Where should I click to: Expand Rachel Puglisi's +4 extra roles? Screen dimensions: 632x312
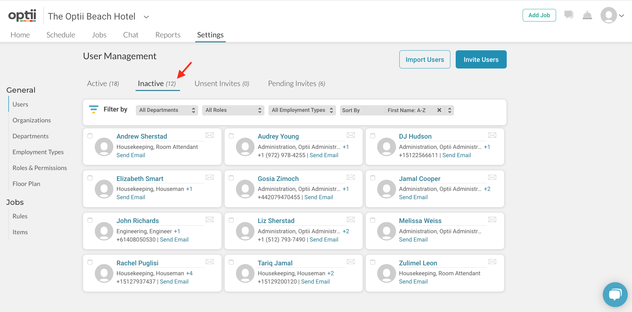(x=189, y=273)
